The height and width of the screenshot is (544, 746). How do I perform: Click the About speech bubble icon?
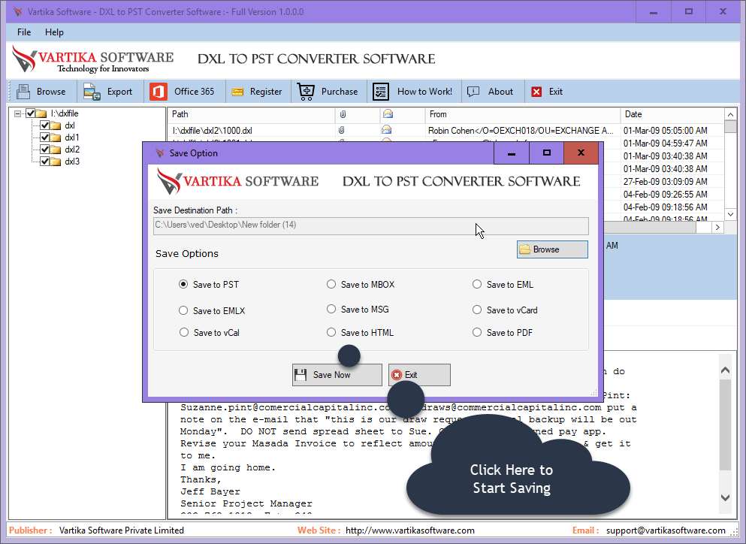click(473, 92)
